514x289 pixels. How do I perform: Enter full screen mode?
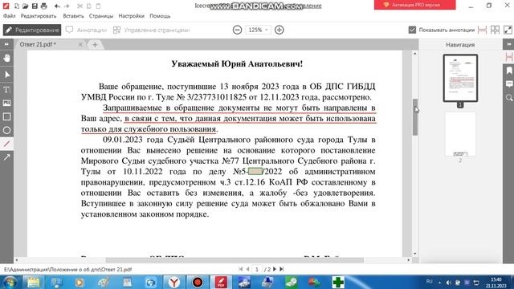point(508,30)
